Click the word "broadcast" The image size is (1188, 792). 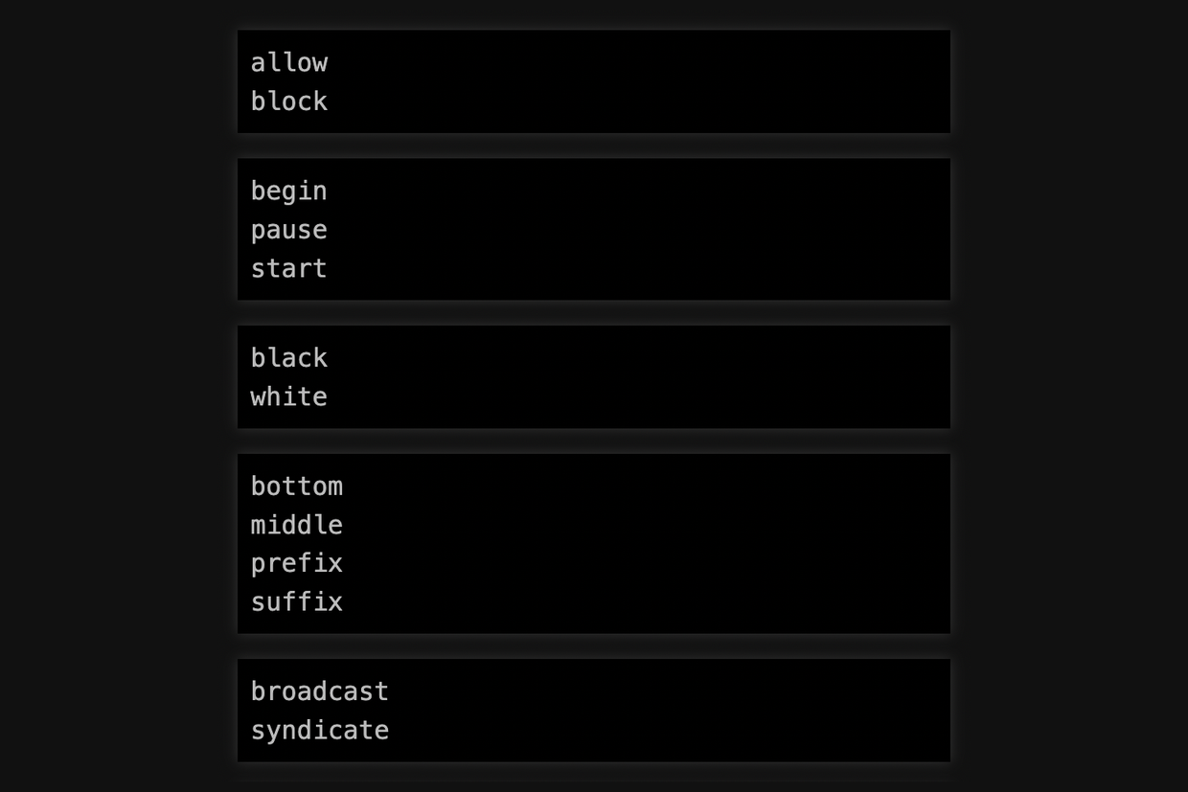[x=319, y=691]
